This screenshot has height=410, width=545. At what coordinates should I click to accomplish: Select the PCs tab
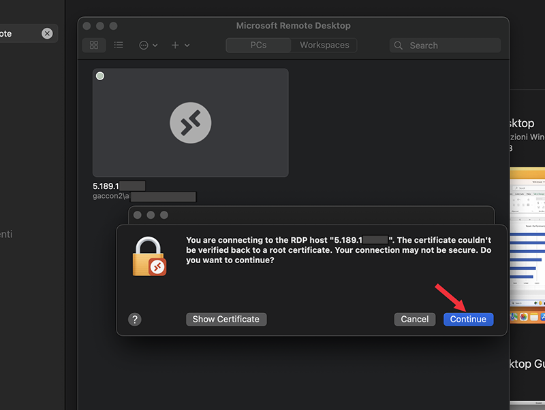(x=258, y=45)
